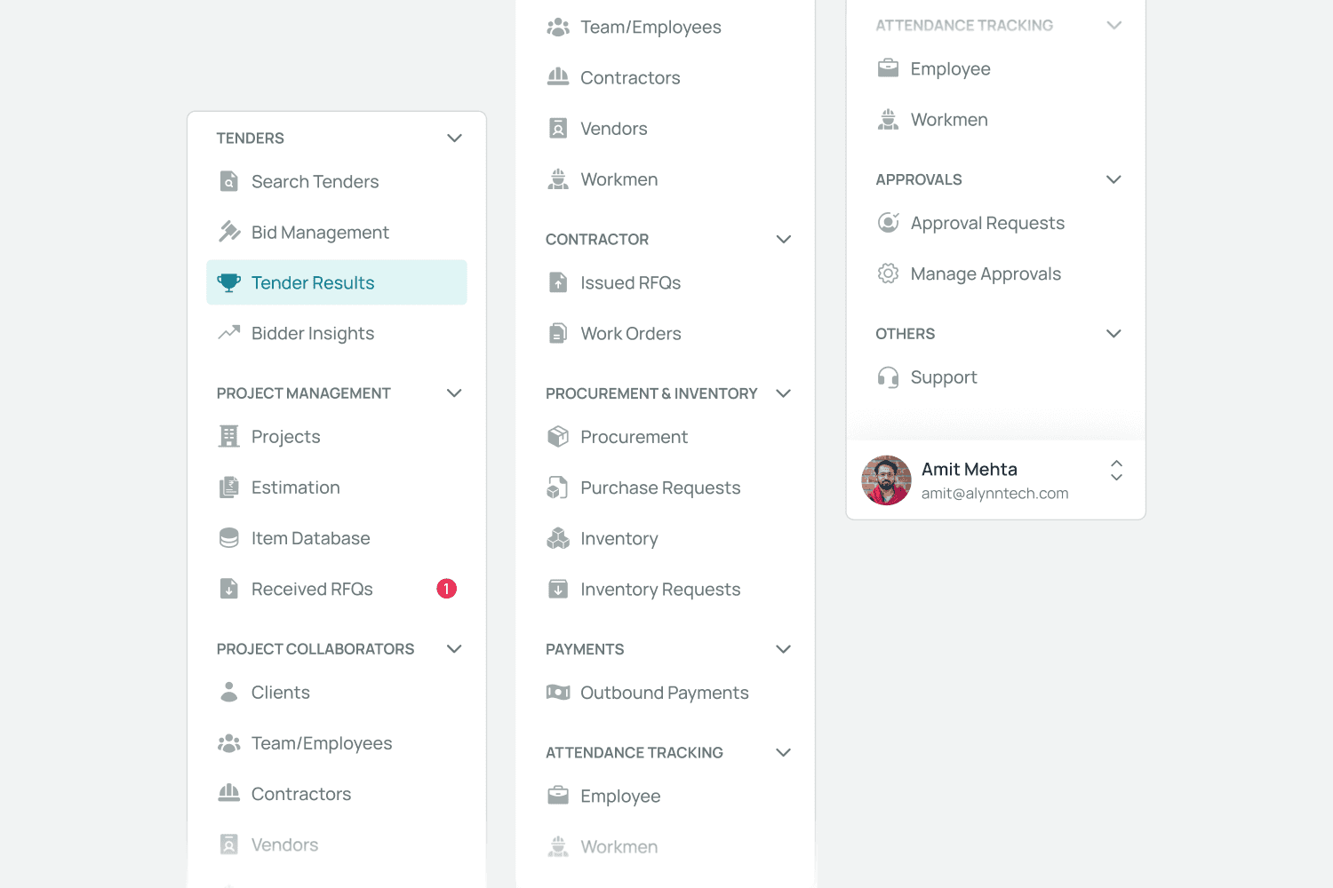1333x888 pixels.
Task: Open the Outbound Payments link
Action: coord(666,692)
